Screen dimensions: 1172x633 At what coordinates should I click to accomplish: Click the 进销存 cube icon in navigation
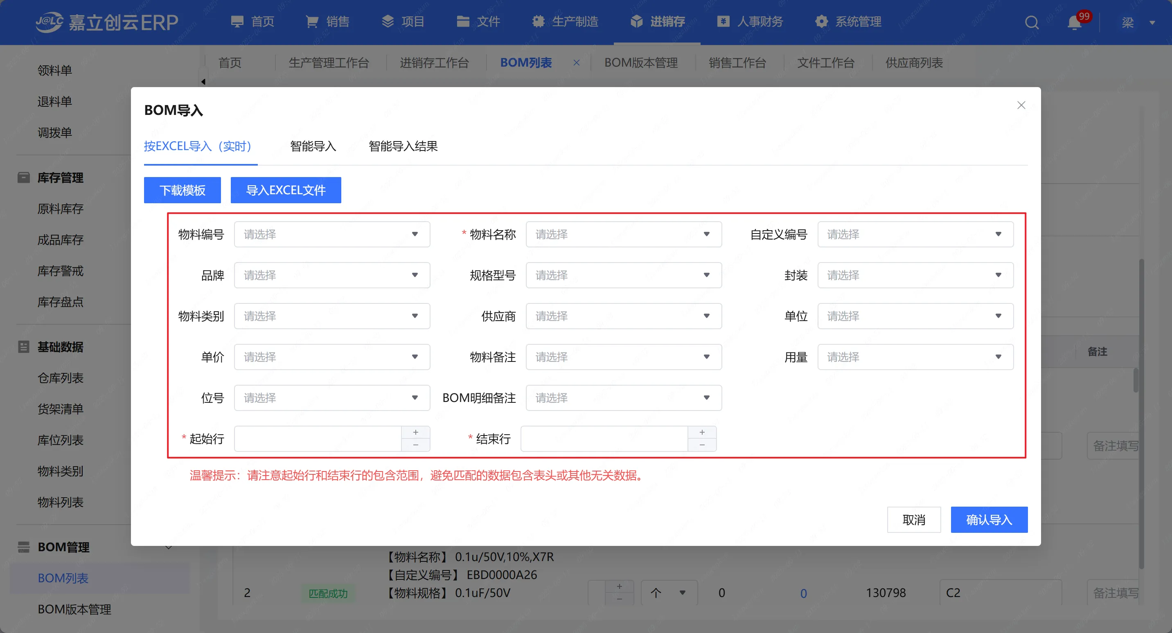pos(636,21)
